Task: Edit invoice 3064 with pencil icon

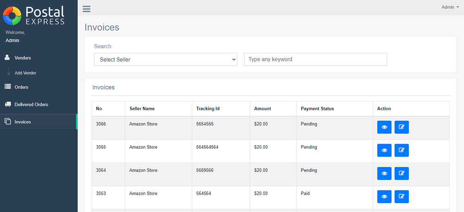Action: click(x=401, y=173)
